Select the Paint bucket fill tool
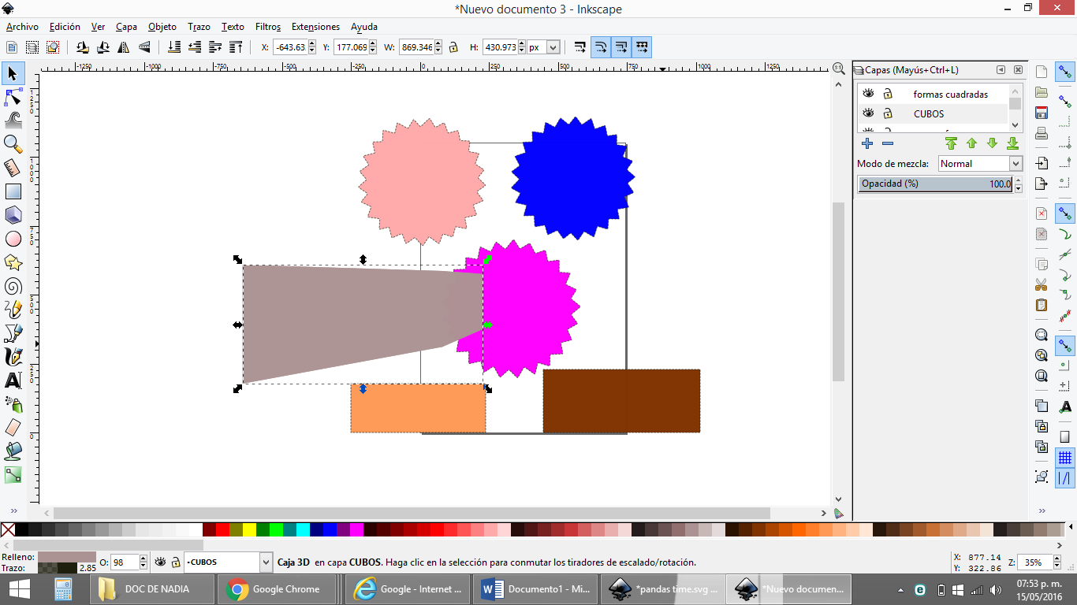This screenshot has width=1077, height=605. point(13,451)
